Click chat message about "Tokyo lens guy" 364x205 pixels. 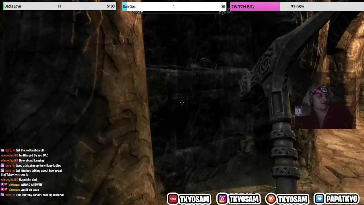pos(31,173)
